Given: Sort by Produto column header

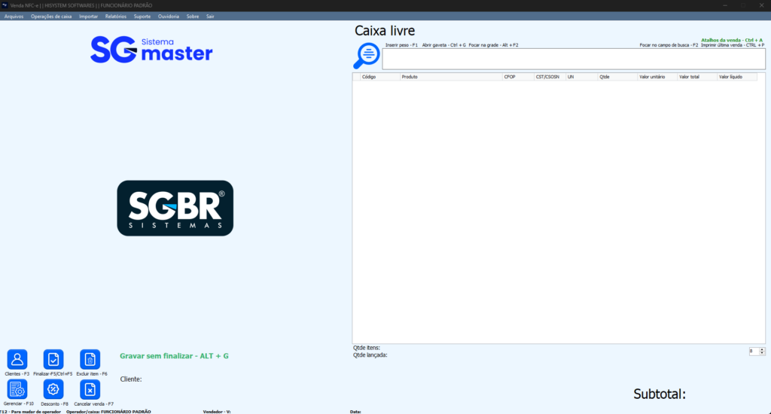Looking at the screenshot, I should (451, 77).
